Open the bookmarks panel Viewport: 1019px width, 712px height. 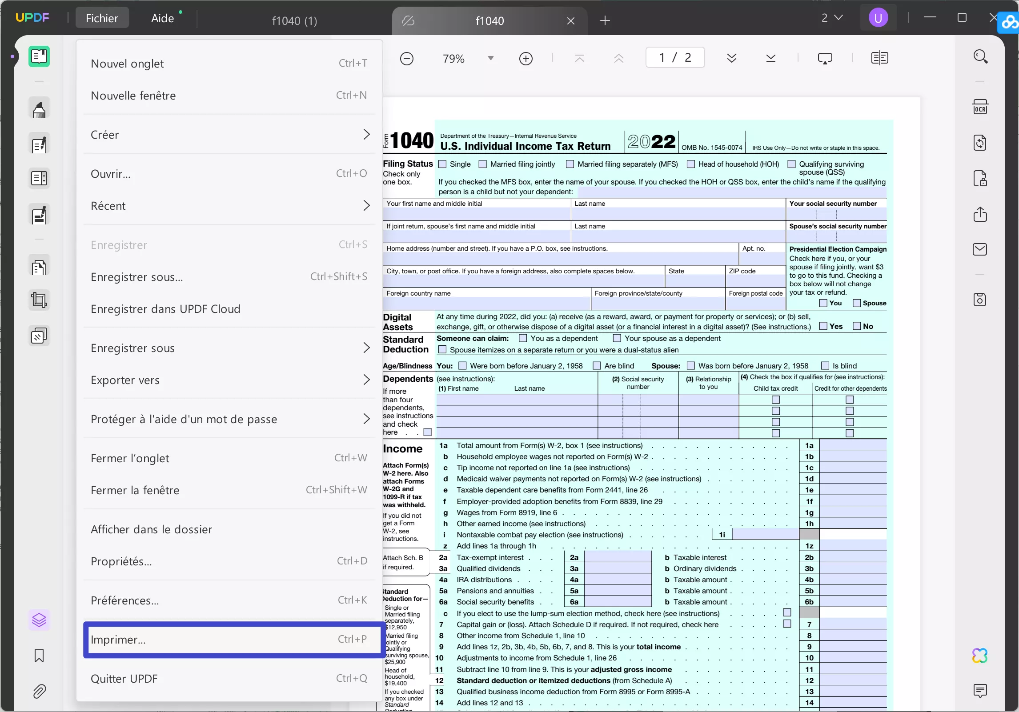coord(39,656)
